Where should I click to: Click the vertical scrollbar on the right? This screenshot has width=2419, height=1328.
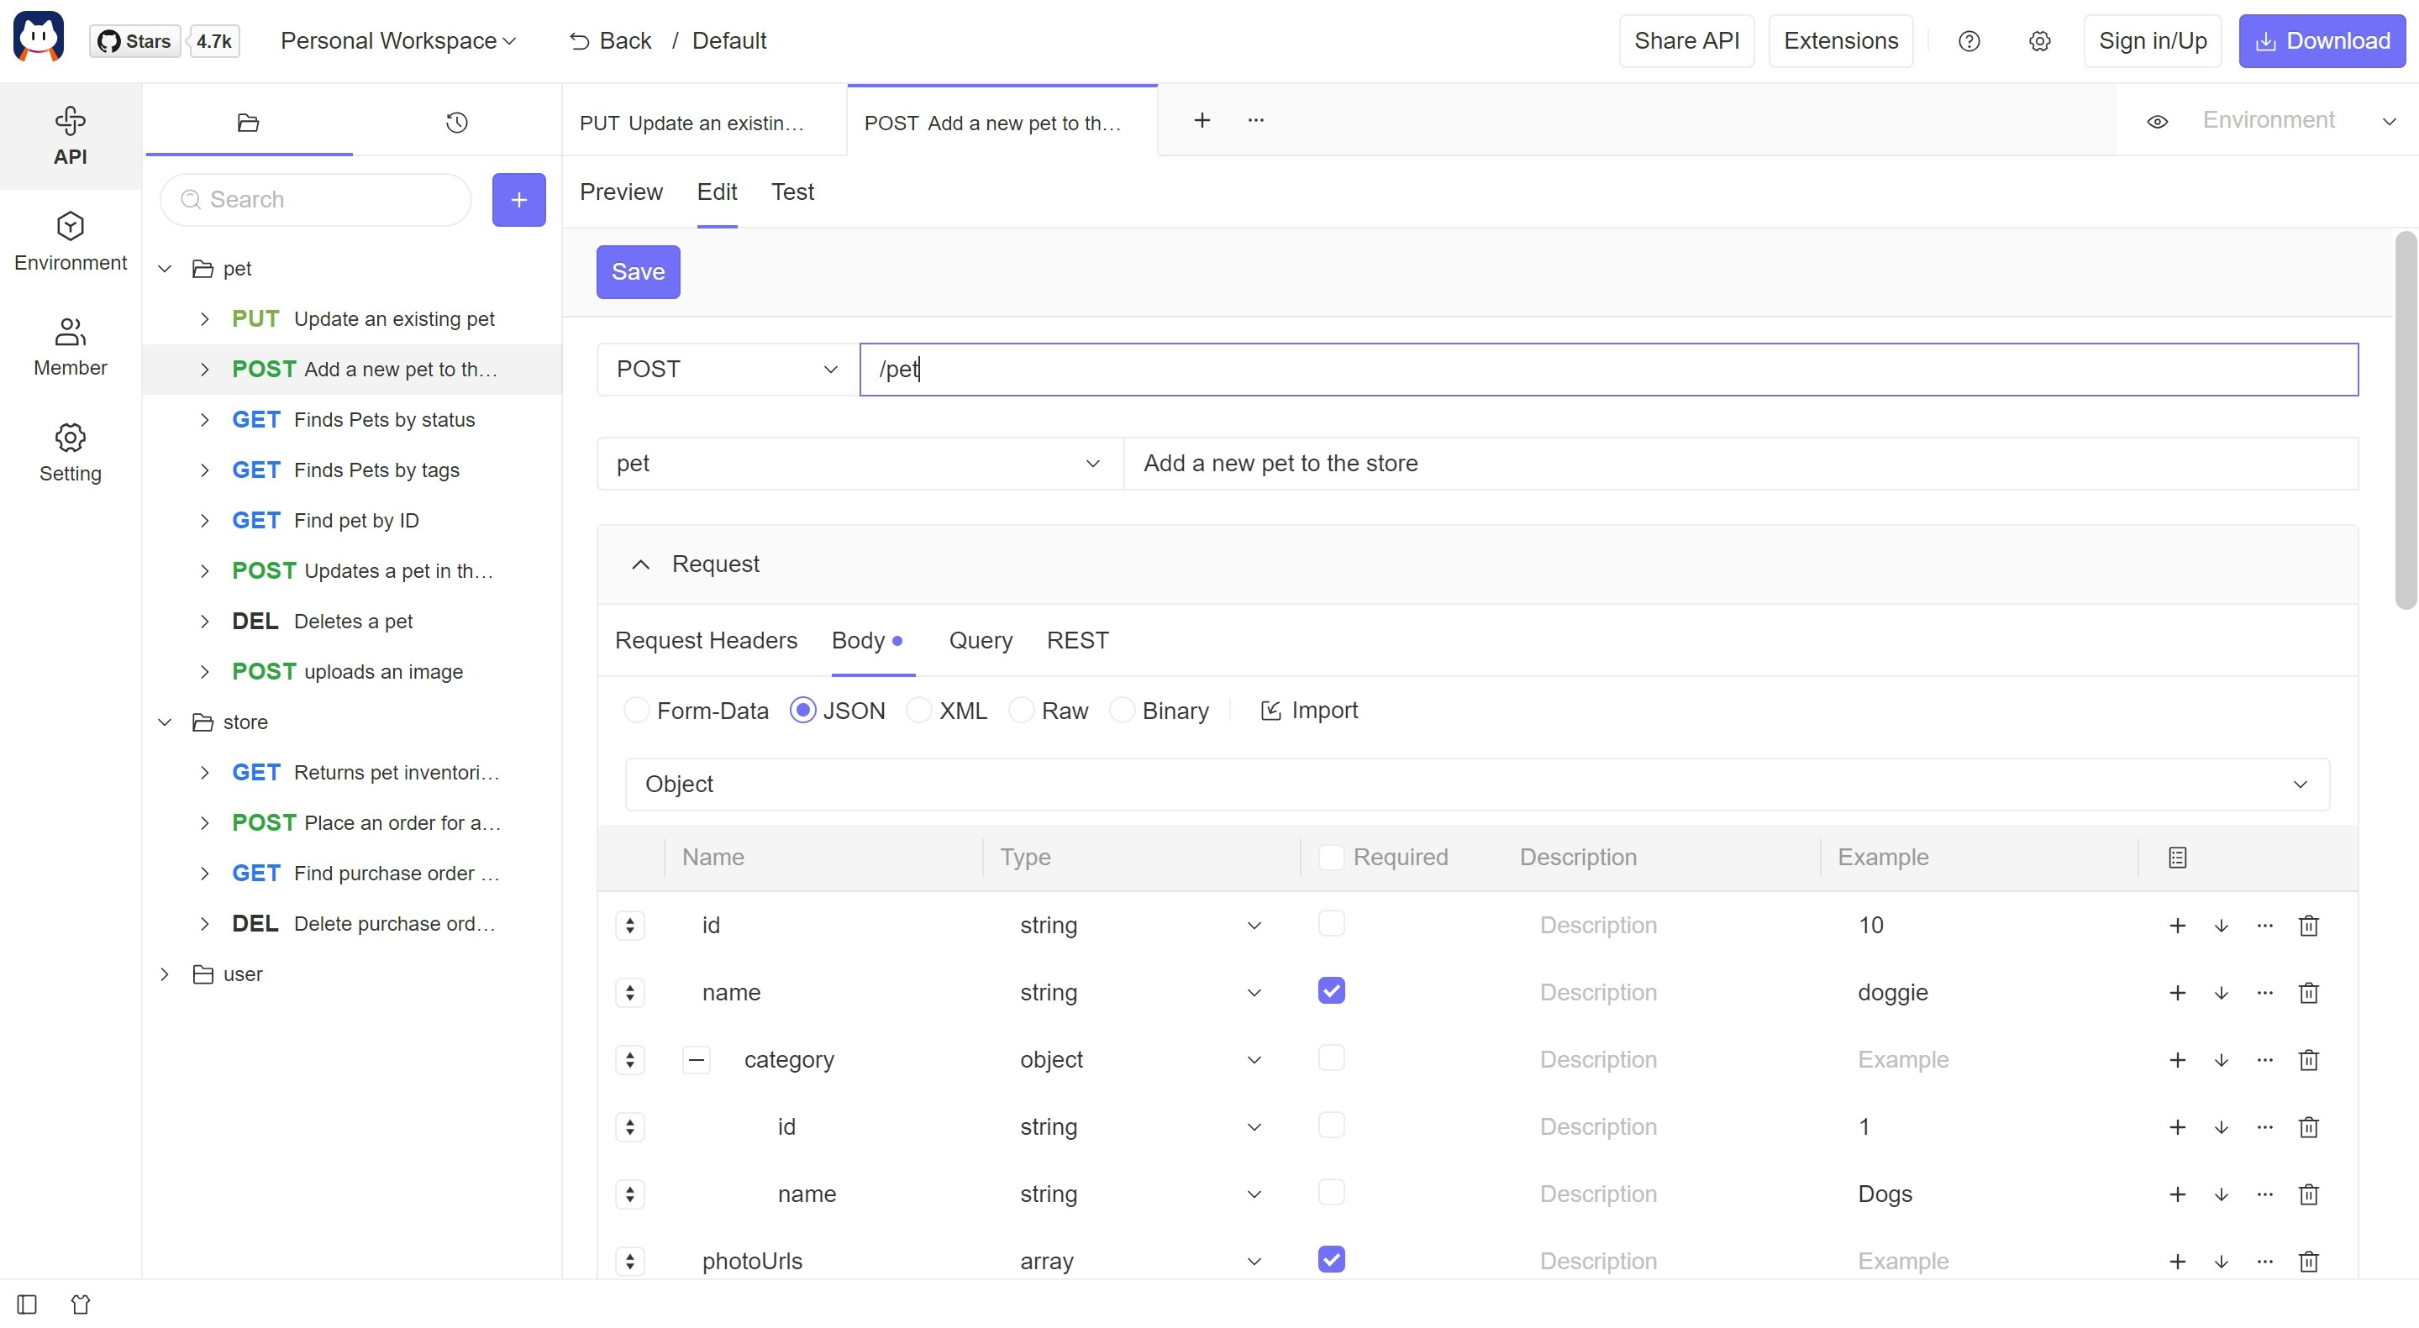coord(2405,421)
